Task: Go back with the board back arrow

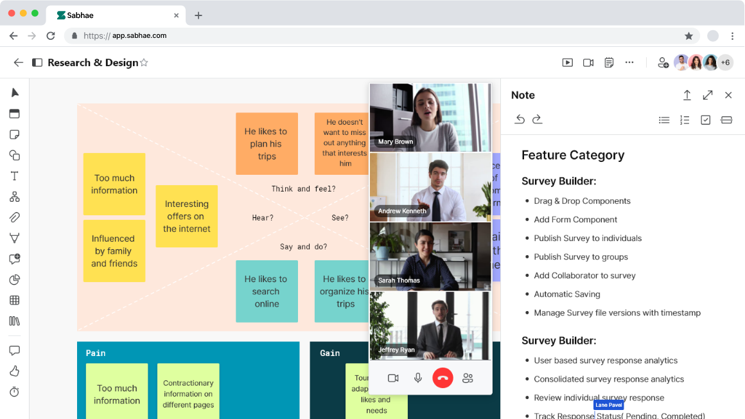Action: (18, 62)
